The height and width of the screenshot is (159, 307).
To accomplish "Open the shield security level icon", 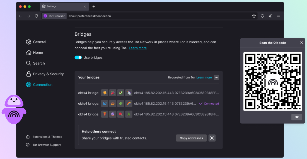I will pos(262,16).
